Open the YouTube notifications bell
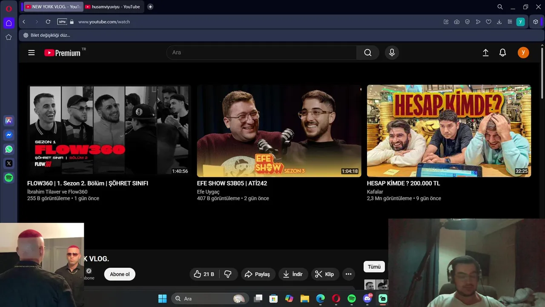 click(503, 52)
